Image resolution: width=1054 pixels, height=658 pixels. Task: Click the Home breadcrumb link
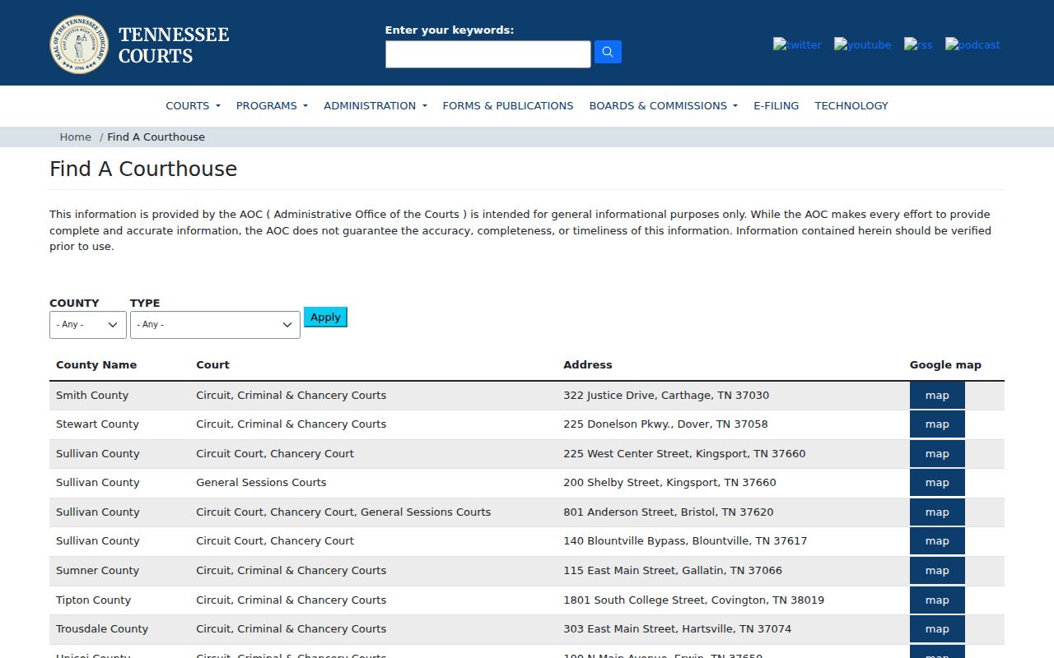click(76, 137)
